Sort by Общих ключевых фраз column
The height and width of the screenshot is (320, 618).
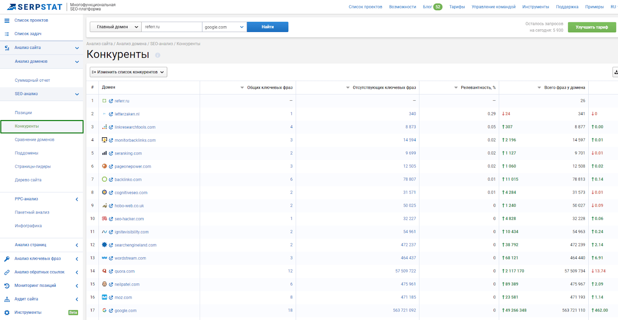coord(267,88)
